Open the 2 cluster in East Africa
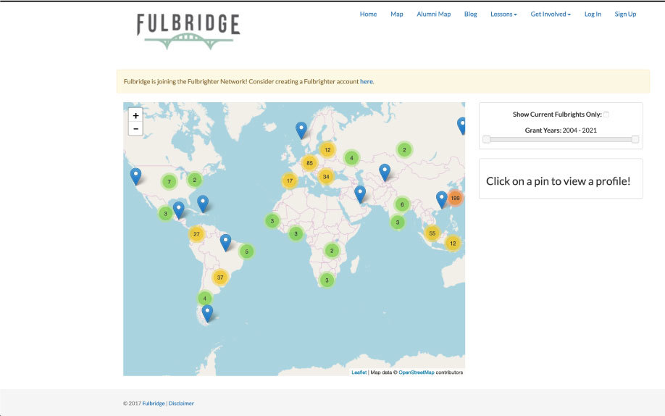 [x=332, y=251]
